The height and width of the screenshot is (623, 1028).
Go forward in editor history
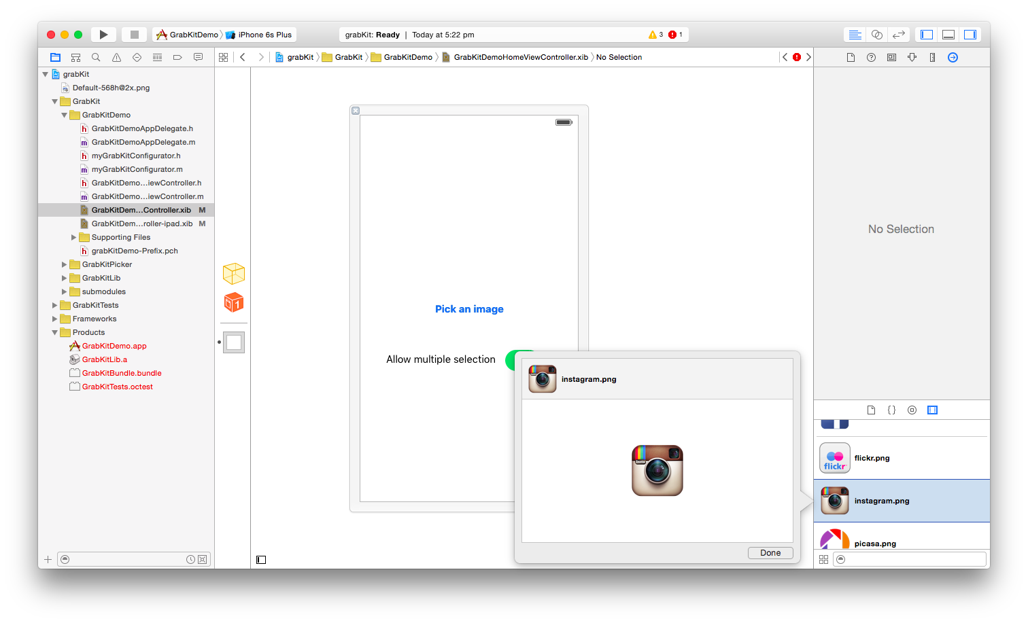(x=261, y=58)
